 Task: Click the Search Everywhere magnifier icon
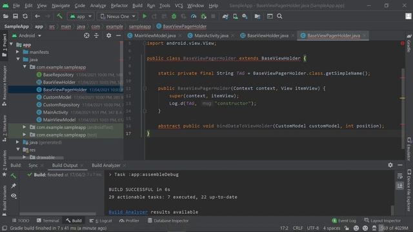(x=279, y=16)
